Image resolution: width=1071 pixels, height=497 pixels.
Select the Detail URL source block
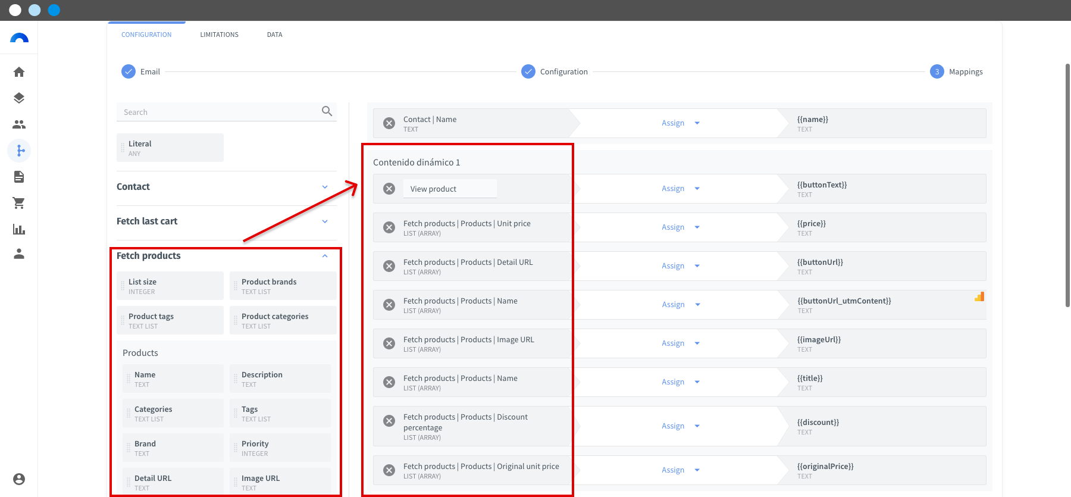[173, 481]
